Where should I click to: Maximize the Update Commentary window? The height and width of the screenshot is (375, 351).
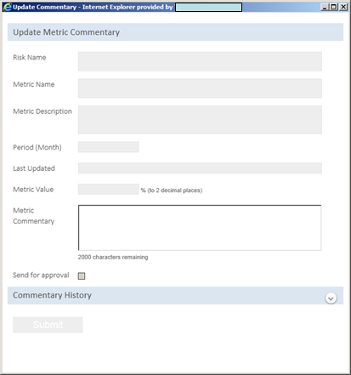334,7
